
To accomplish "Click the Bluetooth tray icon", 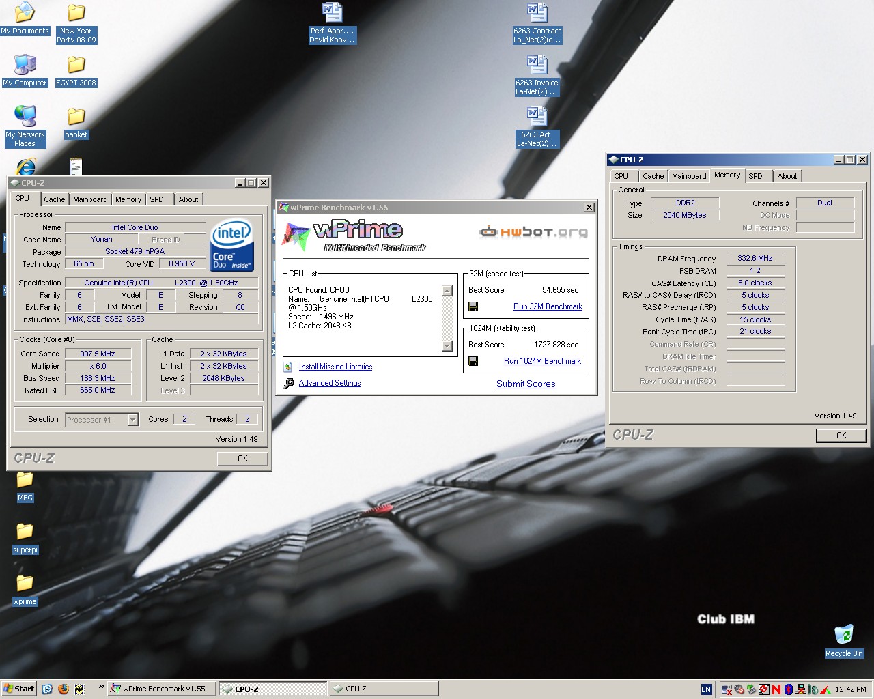I will pyautogui.click(x=788, y=689).
